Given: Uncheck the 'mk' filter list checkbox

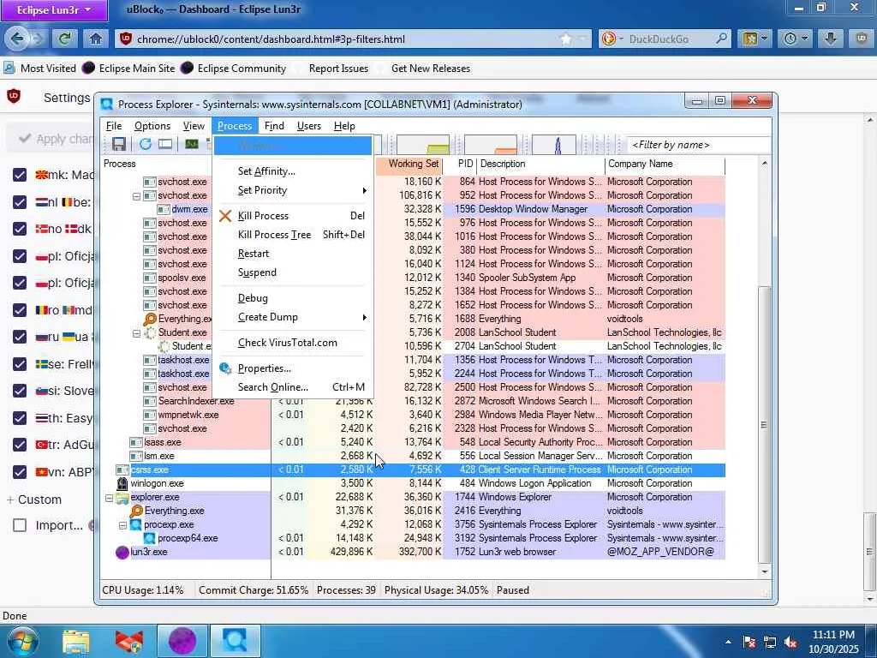Looking at the screenshot, I should [20, 175].
